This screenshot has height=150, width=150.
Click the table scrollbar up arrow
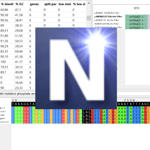coord(89,3)
